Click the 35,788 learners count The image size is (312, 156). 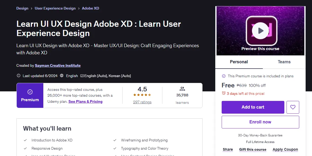(182, 95)
